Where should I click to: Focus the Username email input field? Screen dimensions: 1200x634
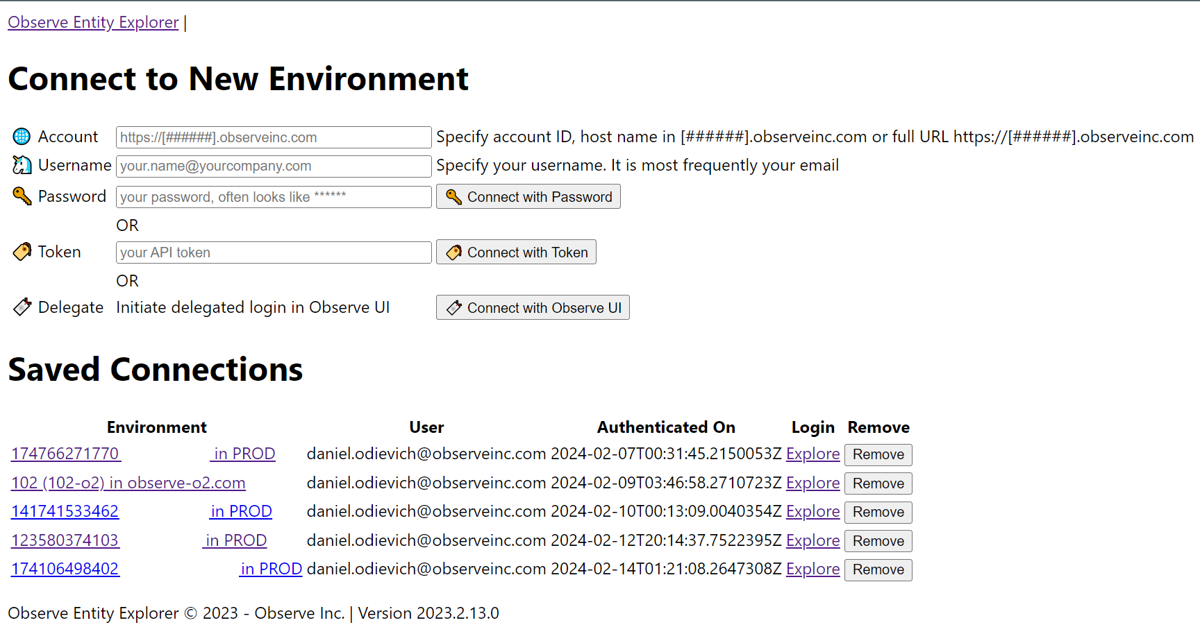(x=274, y=166)
